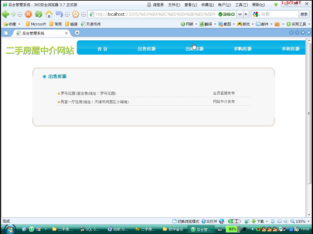313x234 pixels.
Task: Open the 帐户(U) menu
Action: tap(225, 5)
